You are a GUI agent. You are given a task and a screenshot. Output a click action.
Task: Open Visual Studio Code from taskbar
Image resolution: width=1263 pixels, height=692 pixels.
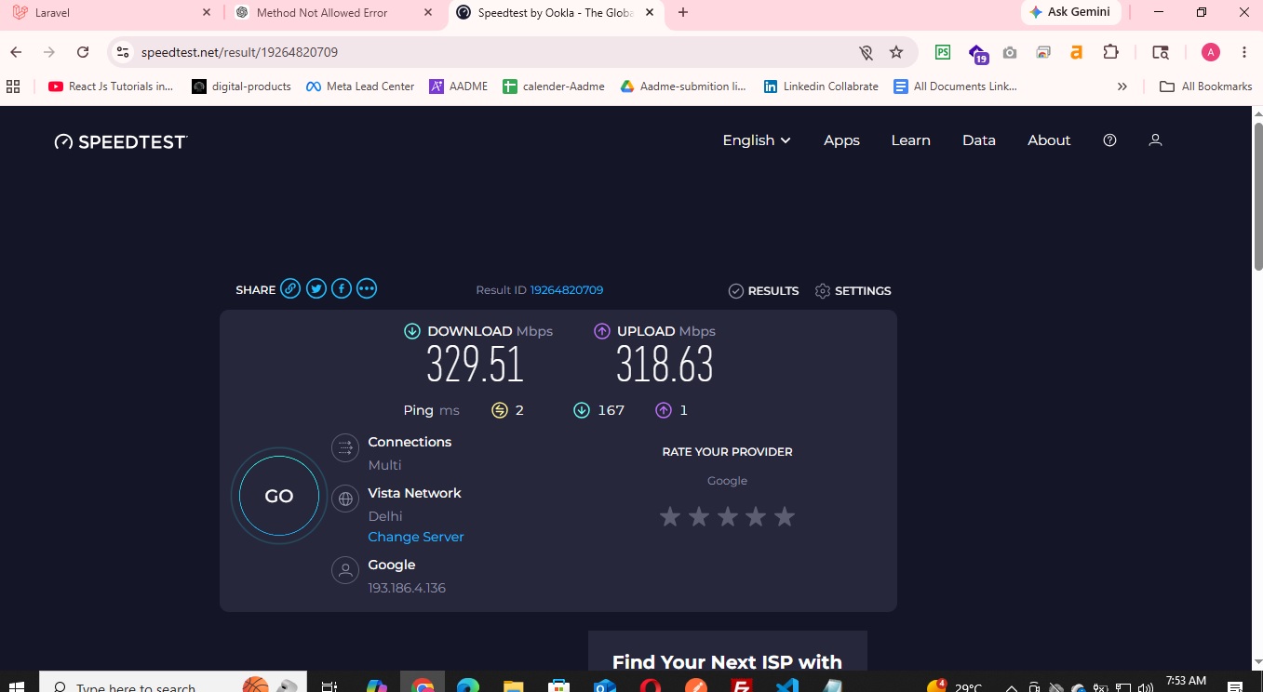pos(786,686)
